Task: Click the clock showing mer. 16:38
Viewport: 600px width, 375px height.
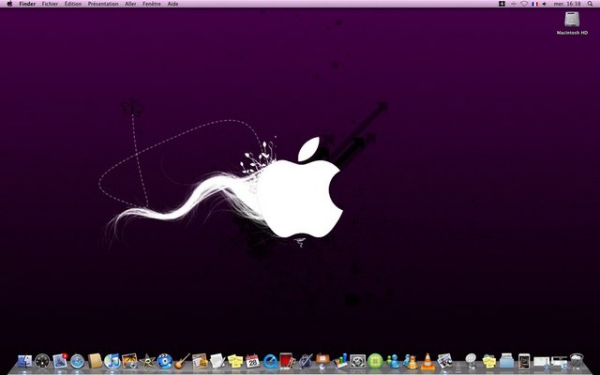Action: [567, 4]
